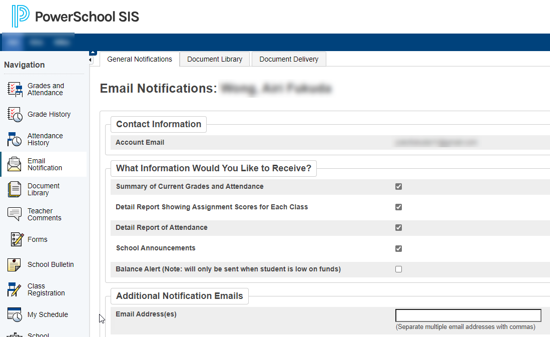Open the School Bulletin icon
The image size is (550, 337).
click(15, 264)
